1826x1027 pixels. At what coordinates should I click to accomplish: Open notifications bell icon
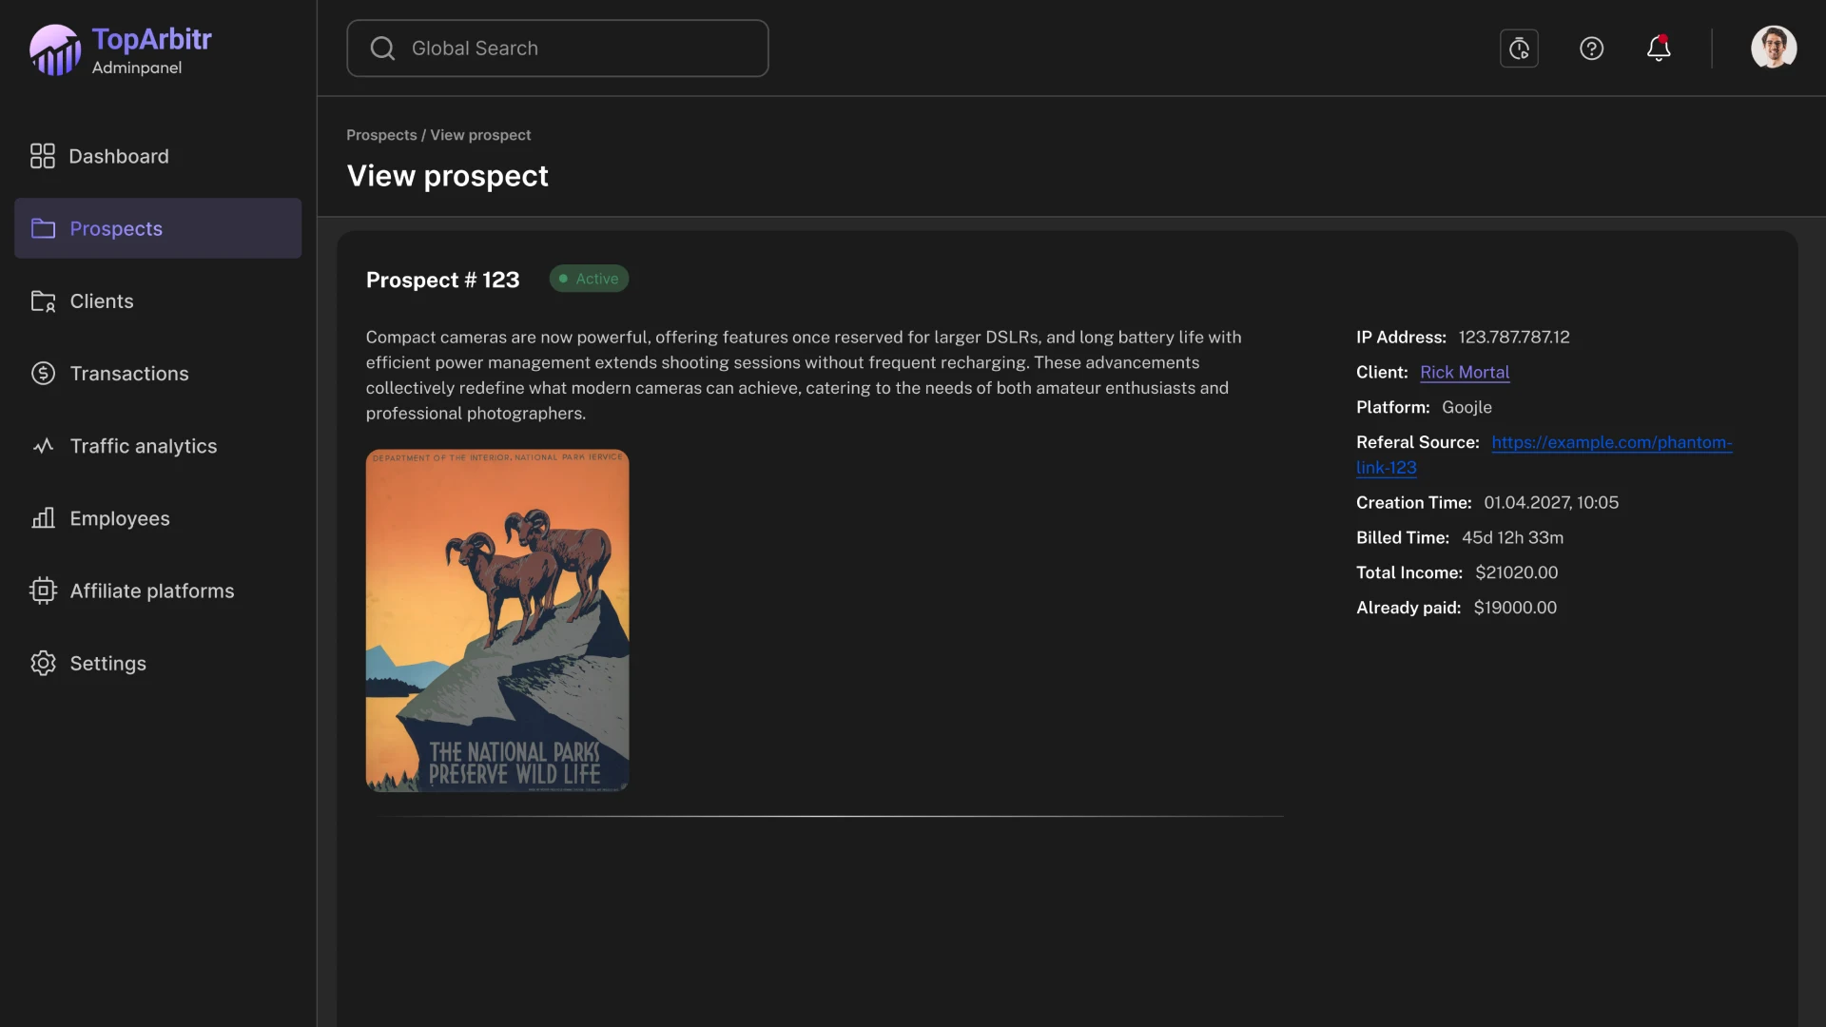click(x=1659, y=48)
